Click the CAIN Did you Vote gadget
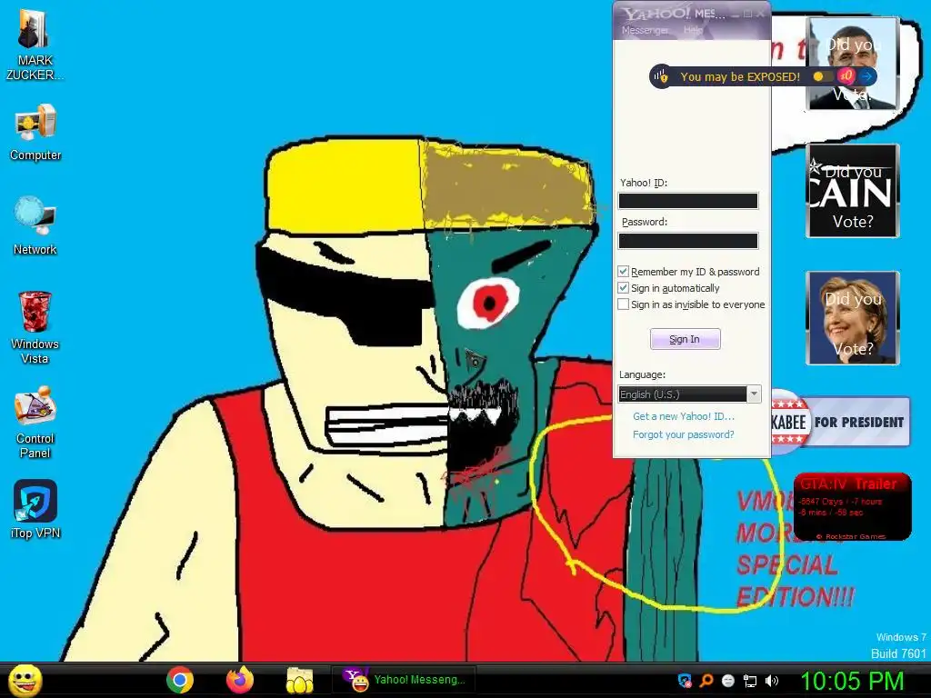This screenshot has height=698, width=931. point(853,191)
